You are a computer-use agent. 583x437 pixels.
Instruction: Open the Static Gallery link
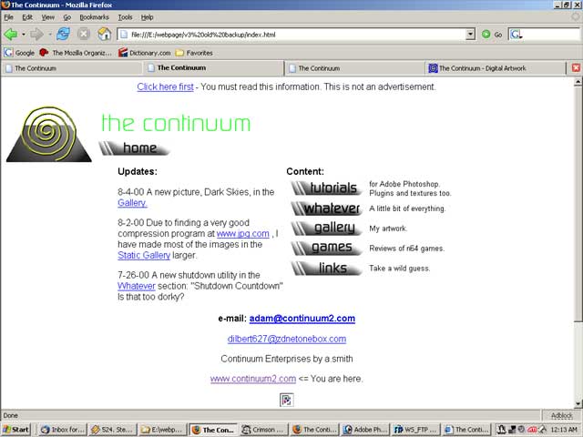144,255
